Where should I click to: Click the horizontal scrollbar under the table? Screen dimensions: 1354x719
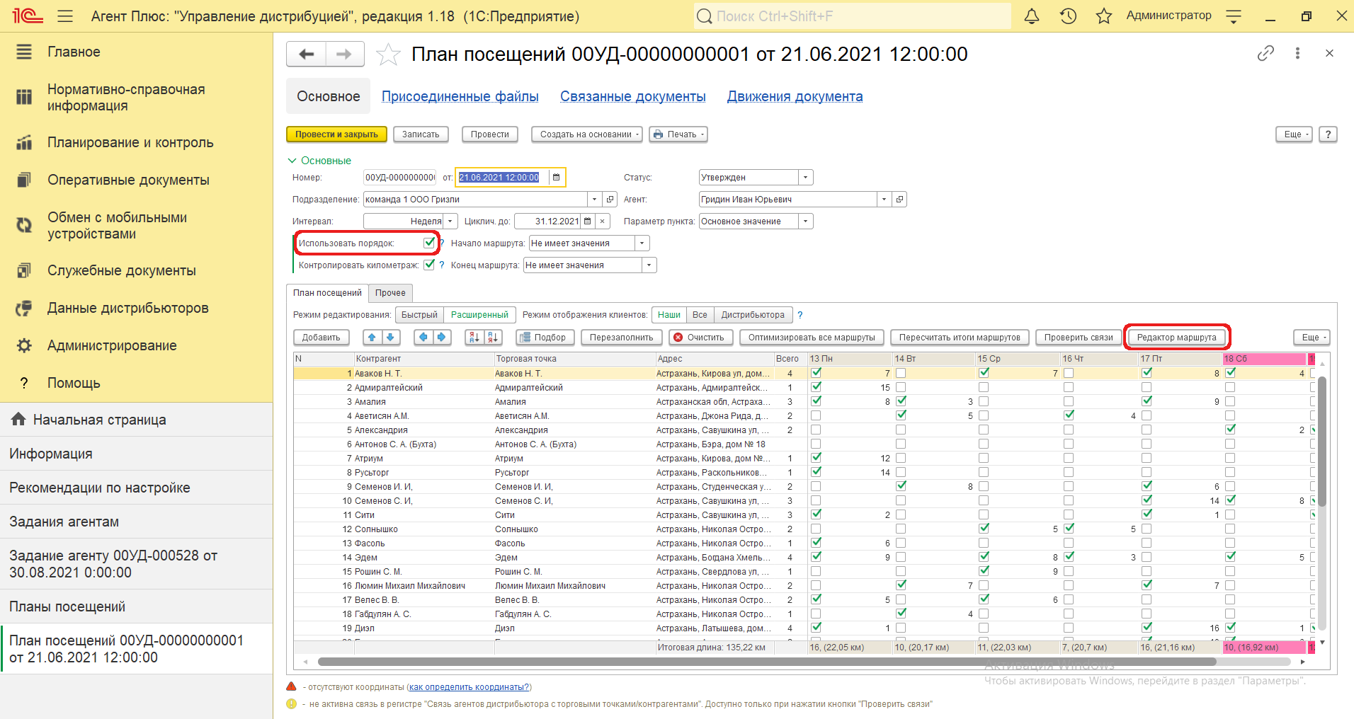(766, 662)
